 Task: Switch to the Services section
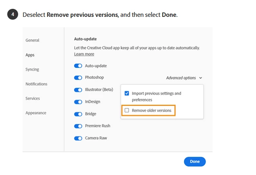(x=33, y=98)
